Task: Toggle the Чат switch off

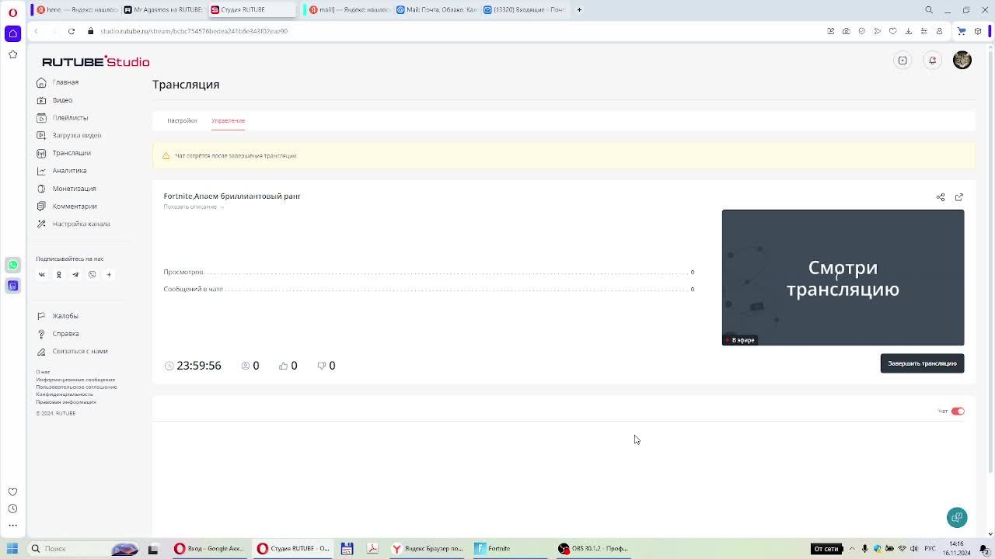Action: coord(958,411)
